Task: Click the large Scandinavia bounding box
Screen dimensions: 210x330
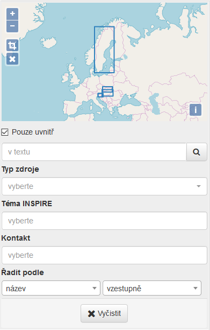Action: pos(104,50)
